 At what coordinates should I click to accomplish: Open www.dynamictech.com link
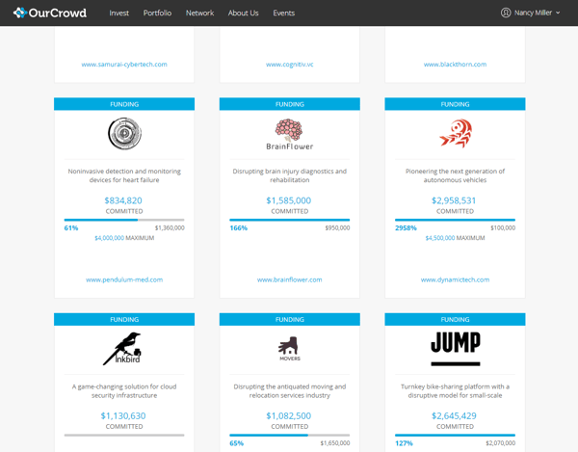456,279
